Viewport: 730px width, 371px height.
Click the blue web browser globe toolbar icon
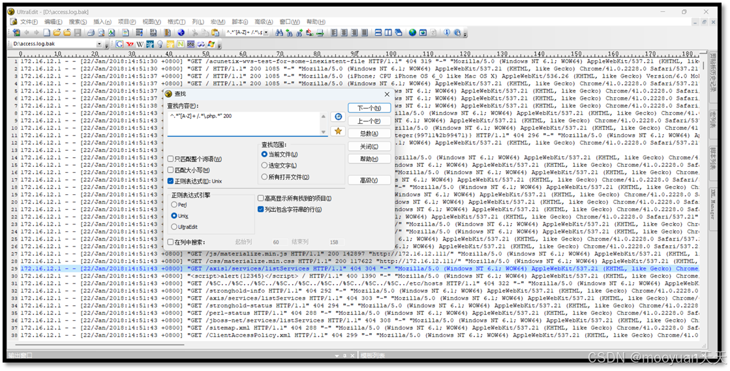click(x=181, y=33)
